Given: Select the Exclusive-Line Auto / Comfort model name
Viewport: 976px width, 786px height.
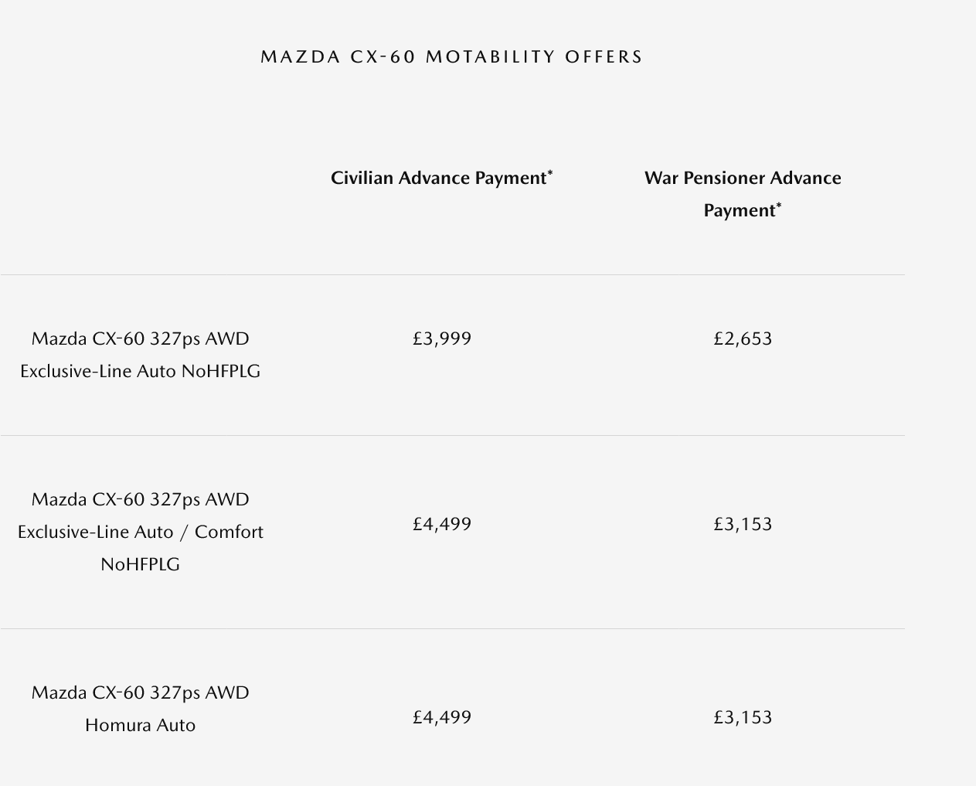Looking at the screenshot, I should 140,532.
